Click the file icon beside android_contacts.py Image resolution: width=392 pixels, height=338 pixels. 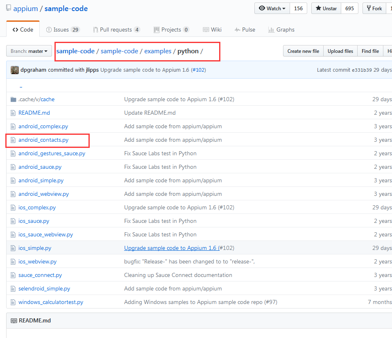(13, 140)
